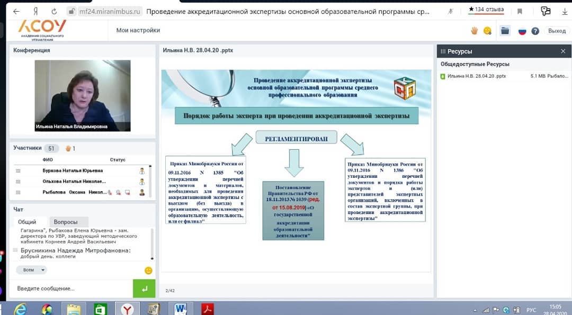Select the Ильина Н.В. 28.04.20 .pptx resource name
Image resolution: width=572 pixels, height=315 pixels.
(477, 76)
